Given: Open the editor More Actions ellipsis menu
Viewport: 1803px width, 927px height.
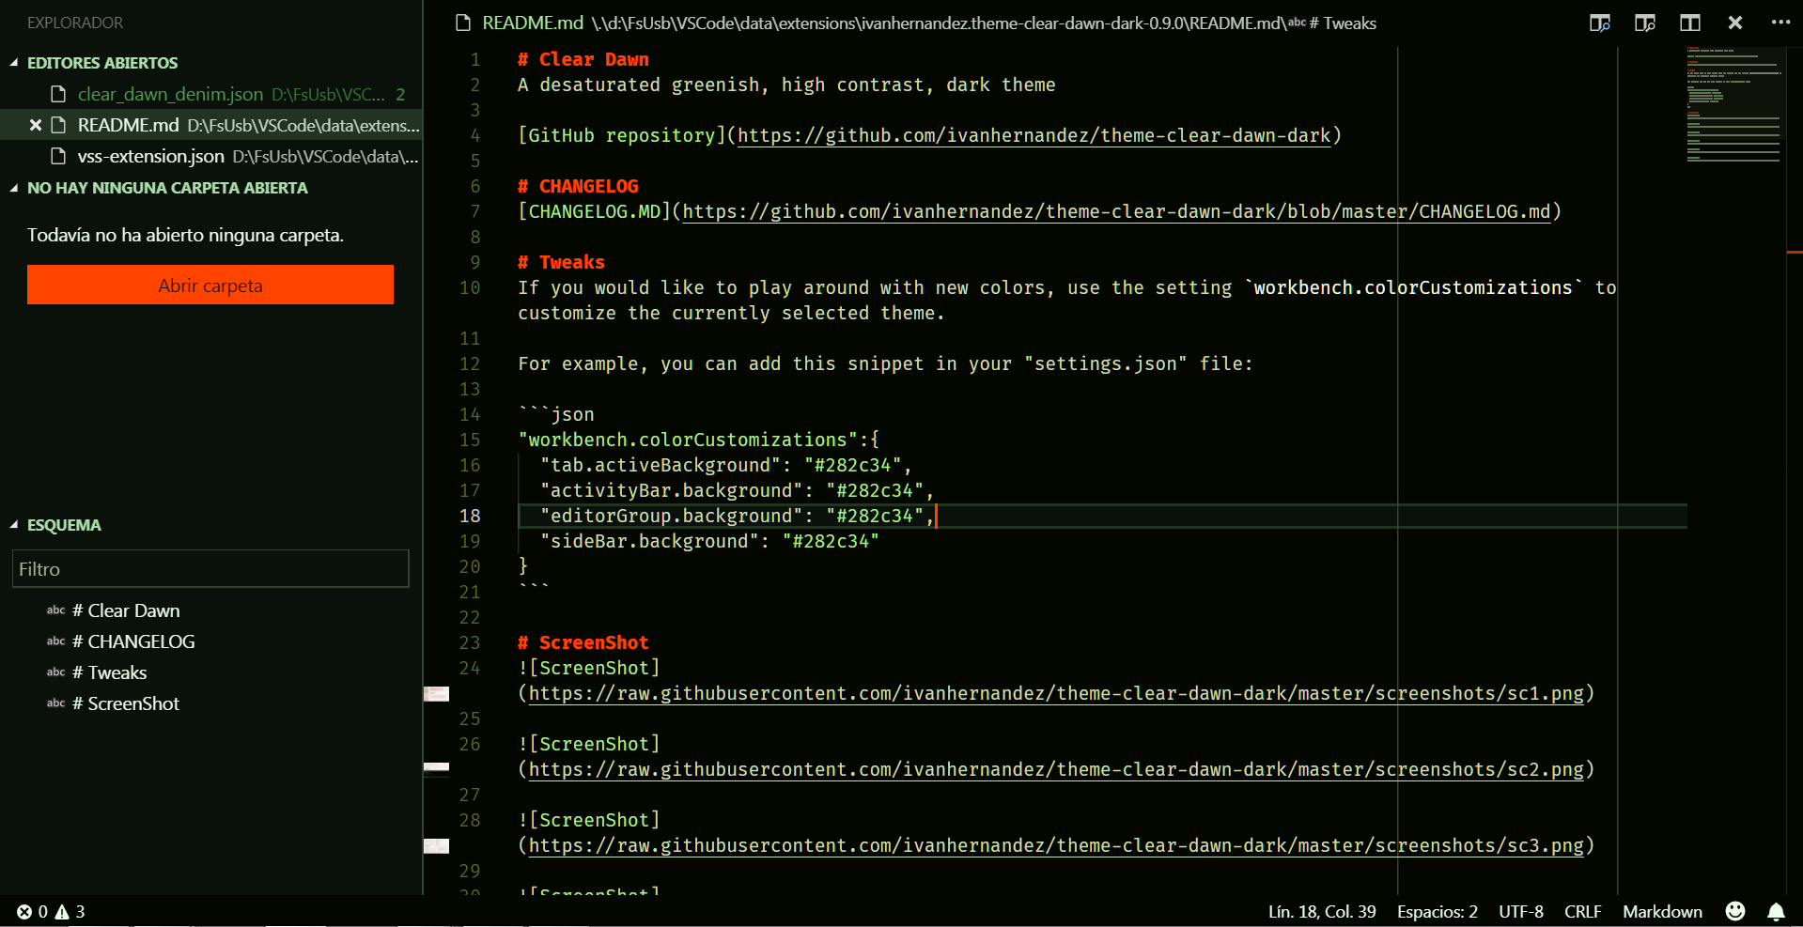Looking at the screenshot, I should click(1780, 23).
